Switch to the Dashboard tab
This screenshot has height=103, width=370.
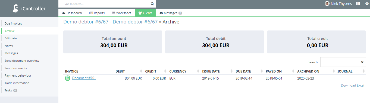pyautogui.click(x=72, y=13)
